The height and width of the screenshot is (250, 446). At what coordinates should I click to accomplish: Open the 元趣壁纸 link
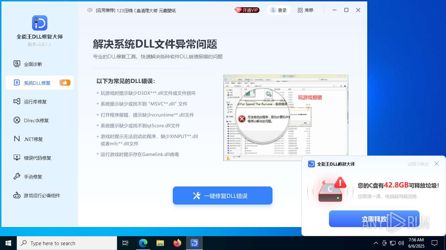pyautogui.click(x=167, y=10)
